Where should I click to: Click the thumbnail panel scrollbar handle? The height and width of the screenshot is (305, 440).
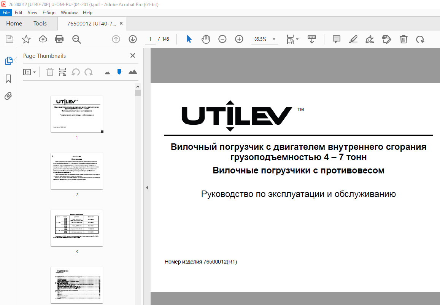point(138,93)
